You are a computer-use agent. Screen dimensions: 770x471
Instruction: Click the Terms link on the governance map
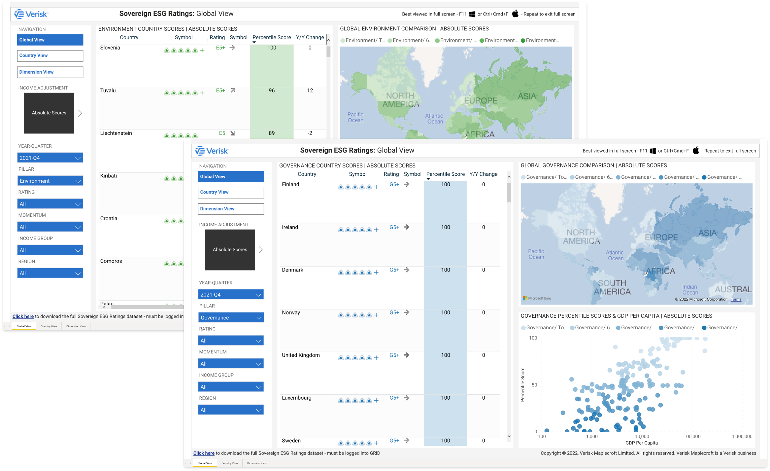[x=736, y=299]
